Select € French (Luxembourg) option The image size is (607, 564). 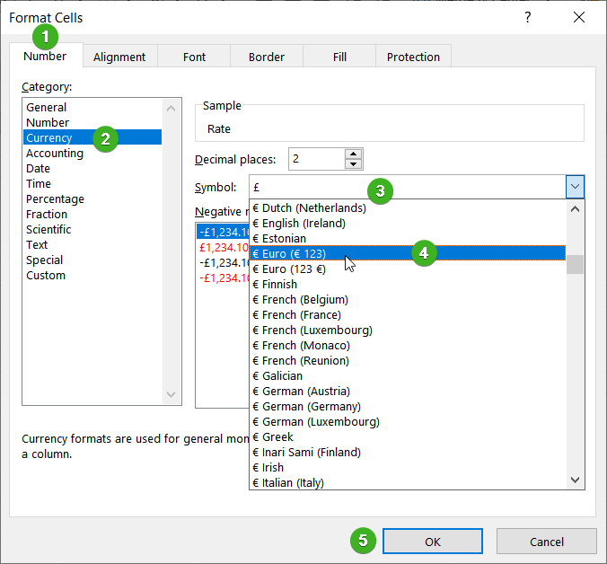[408, 330]
